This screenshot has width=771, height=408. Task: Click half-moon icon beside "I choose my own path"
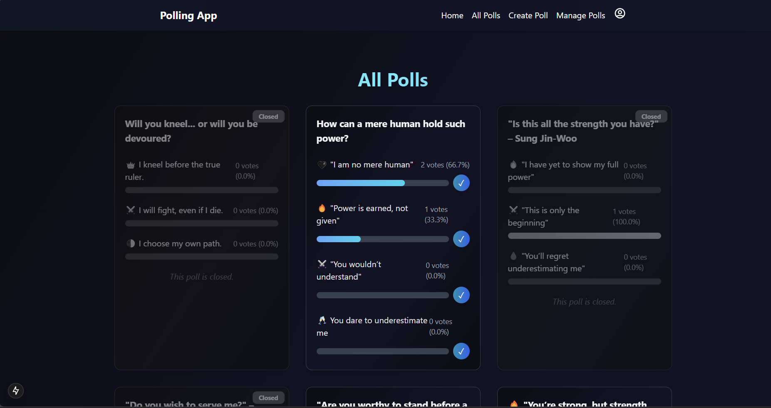[131, 243]
